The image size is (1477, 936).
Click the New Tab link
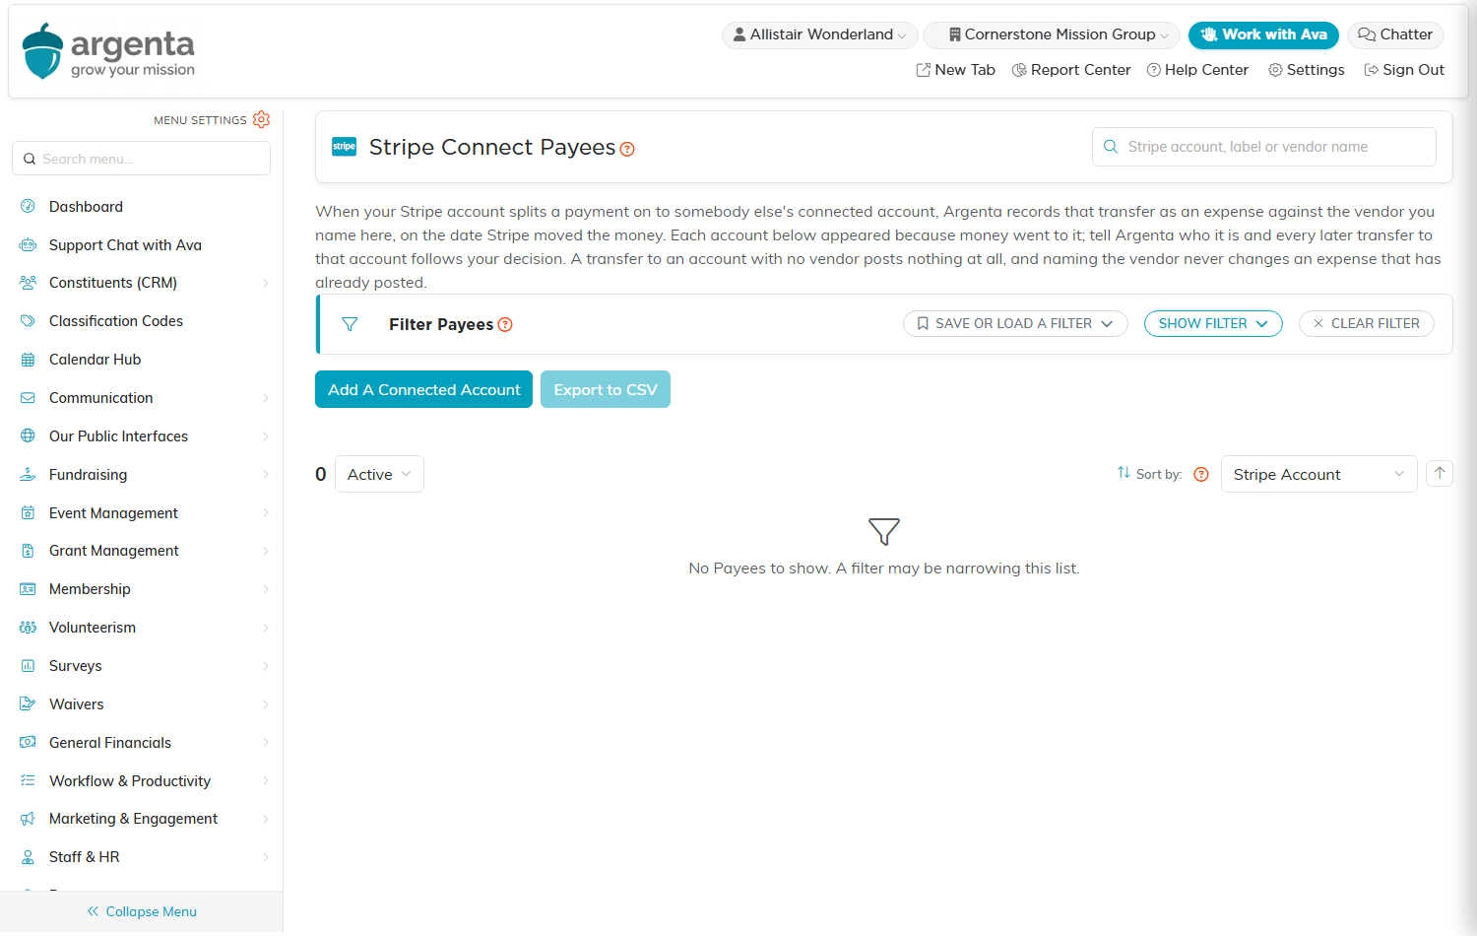pos(955,70)
